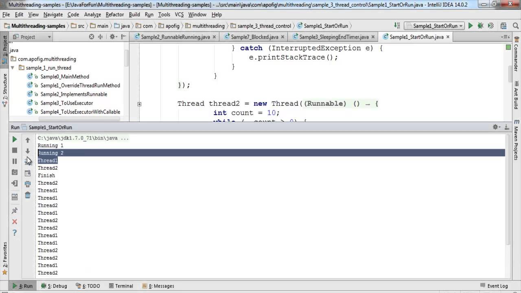Open Run panel help question mark
Viewport: 521px width, 293px height.
pyautogui.click(x=15, y=232)
